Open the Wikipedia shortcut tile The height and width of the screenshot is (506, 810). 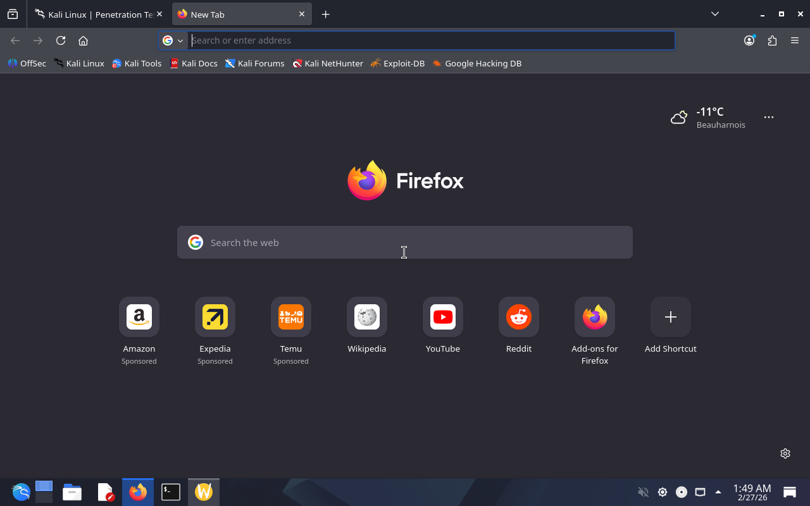coord(366,317)
